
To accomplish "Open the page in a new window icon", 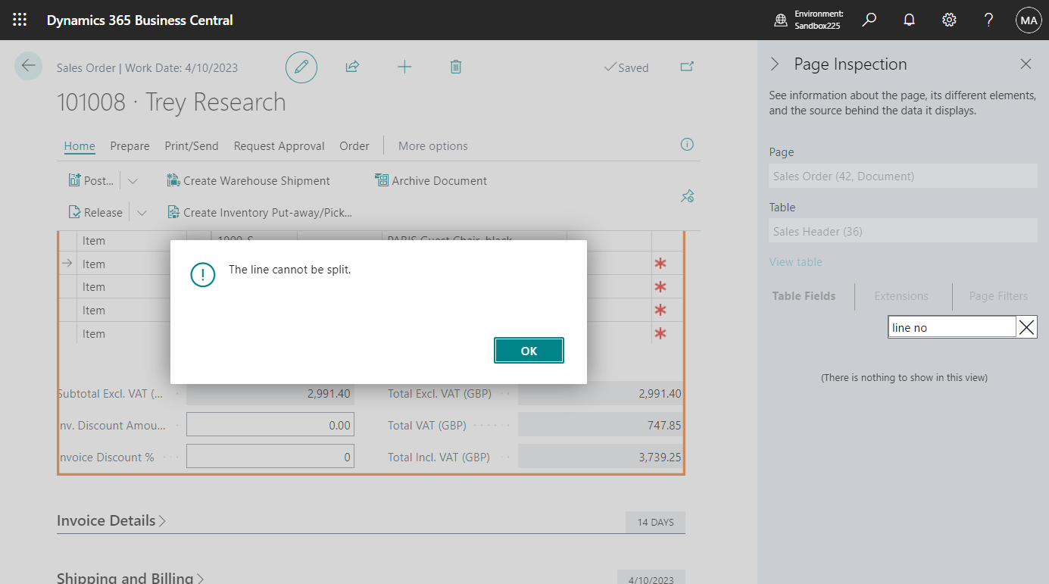I will 686,67.
